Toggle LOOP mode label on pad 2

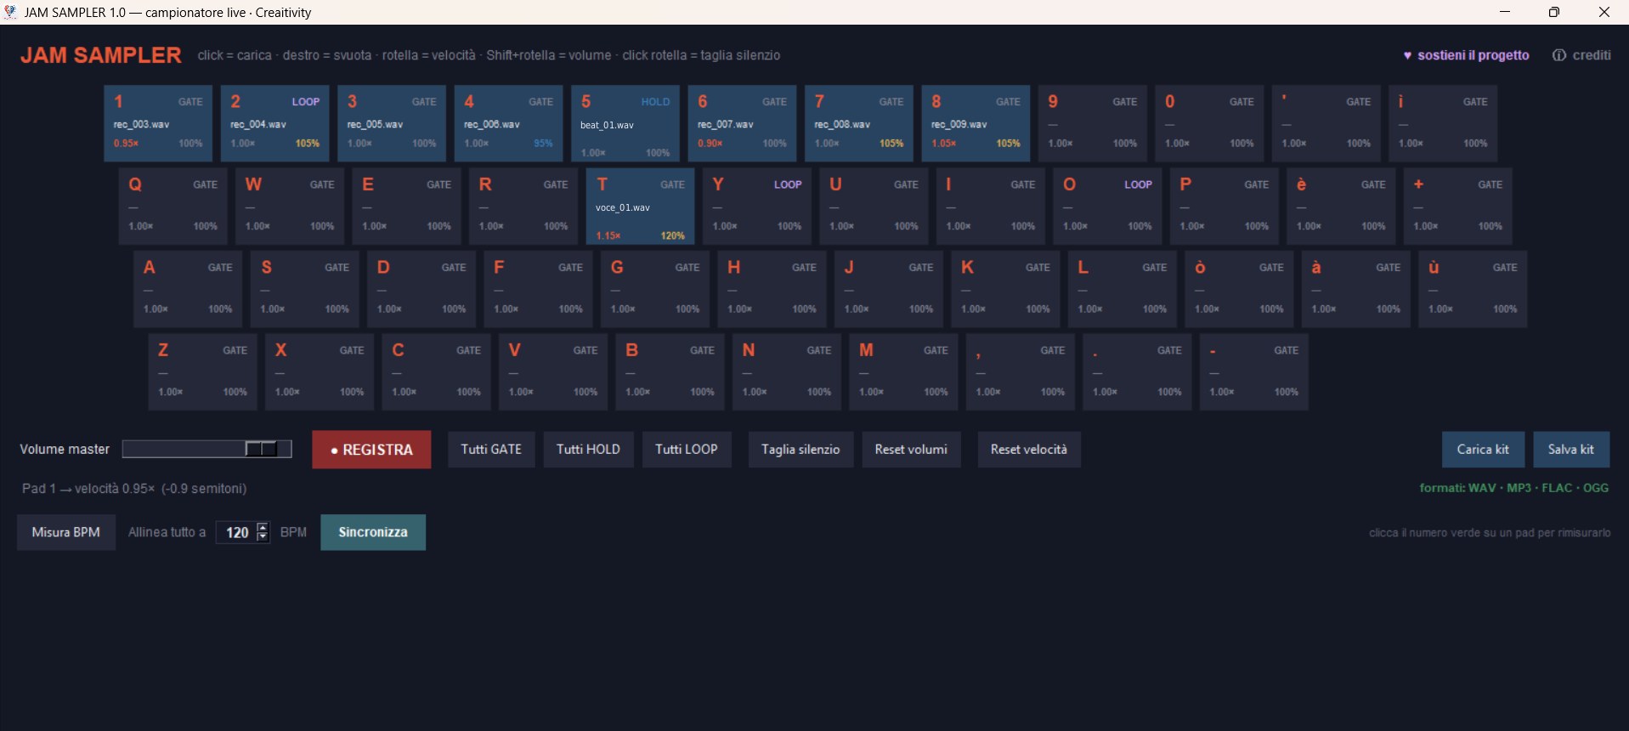point(306,101)
